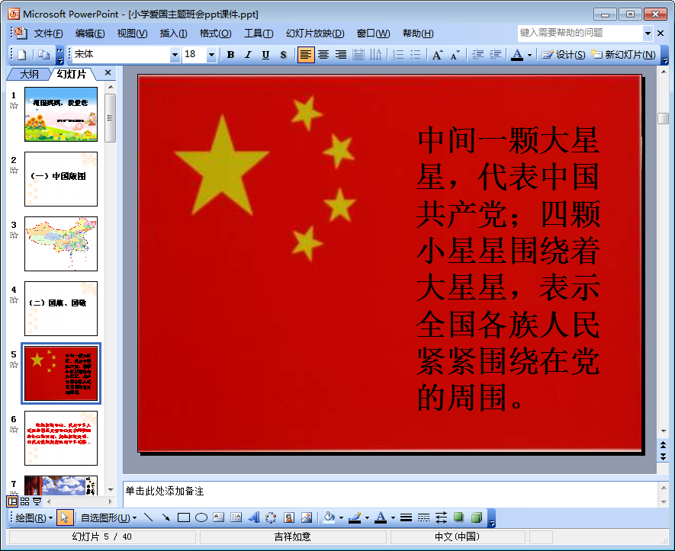
Task: Expand the line color dropdown arrow
Action: click(367, 517)
